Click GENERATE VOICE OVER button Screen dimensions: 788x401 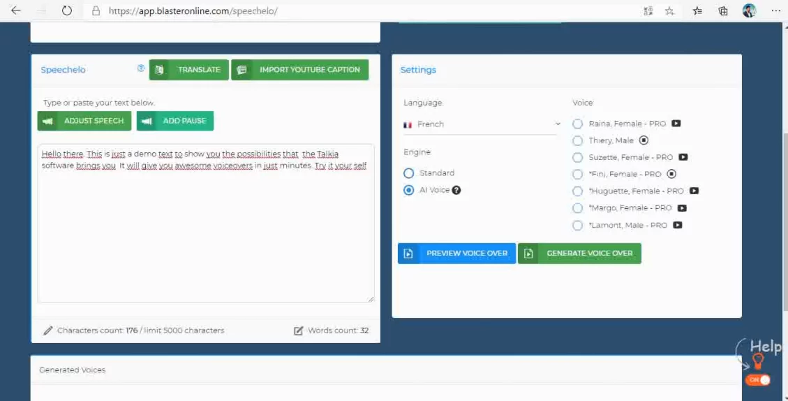579,254
